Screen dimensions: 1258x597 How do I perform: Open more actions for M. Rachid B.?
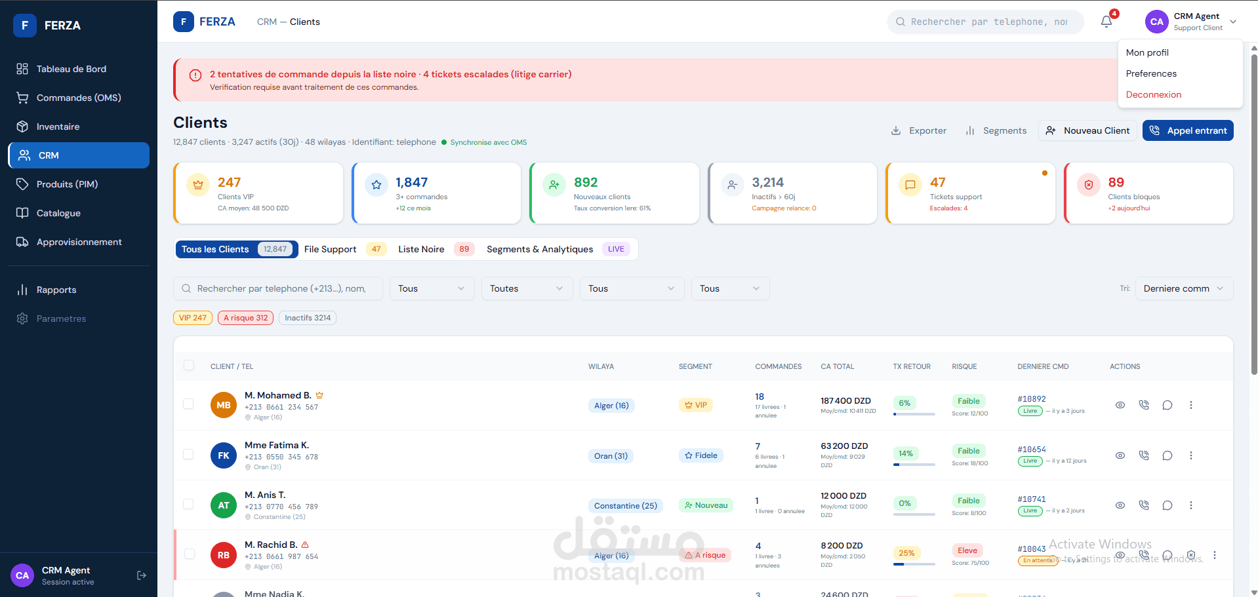coord(1215,555)
